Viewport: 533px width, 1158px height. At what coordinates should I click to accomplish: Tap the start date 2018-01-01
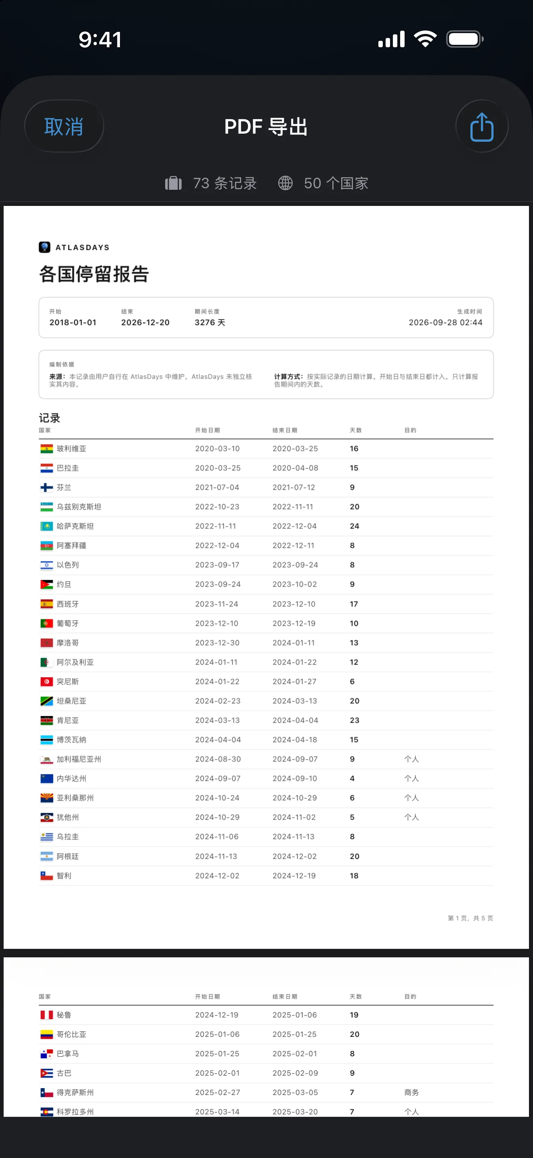[x=73, y=322]
